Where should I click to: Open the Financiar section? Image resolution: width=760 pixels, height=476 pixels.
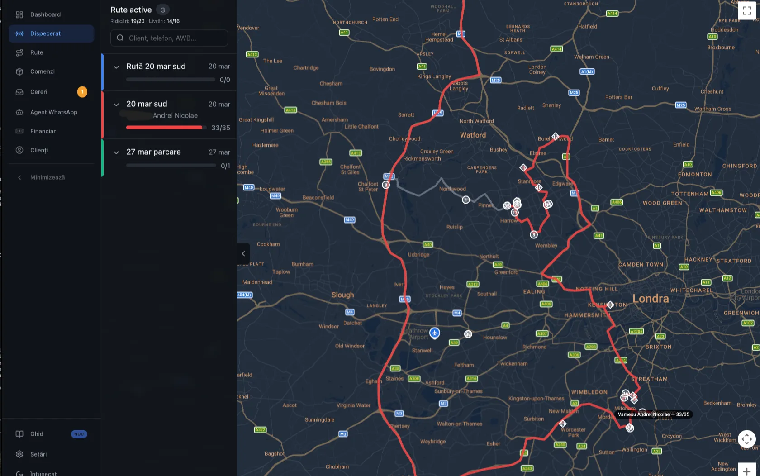point(19,131)
